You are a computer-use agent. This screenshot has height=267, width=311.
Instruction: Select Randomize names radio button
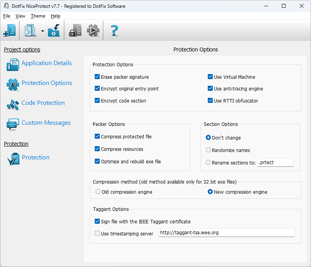pos(208,150)
